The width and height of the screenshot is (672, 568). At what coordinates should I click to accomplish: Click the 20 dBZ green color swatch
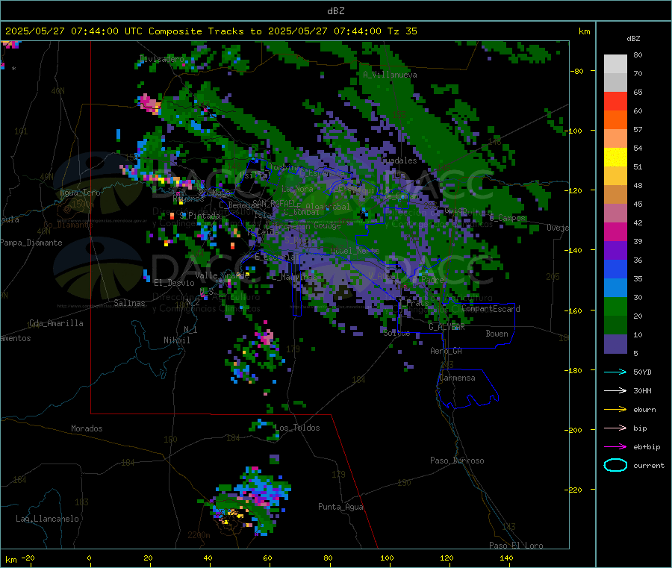coord(615,307)
